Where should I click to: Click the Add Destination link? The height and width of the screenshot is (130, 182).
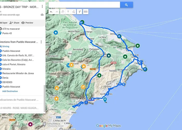click(10, 91)
